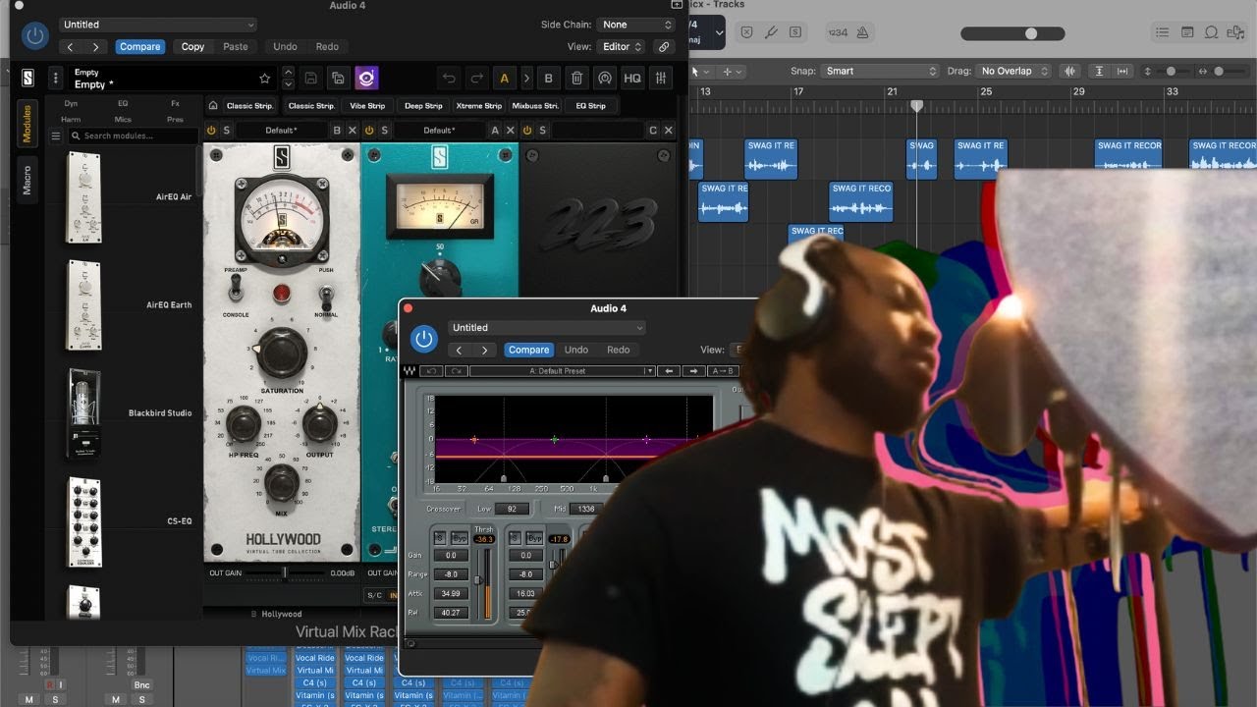
Task: Select Vibe Strip preset
Action: [x=367, y=105]
